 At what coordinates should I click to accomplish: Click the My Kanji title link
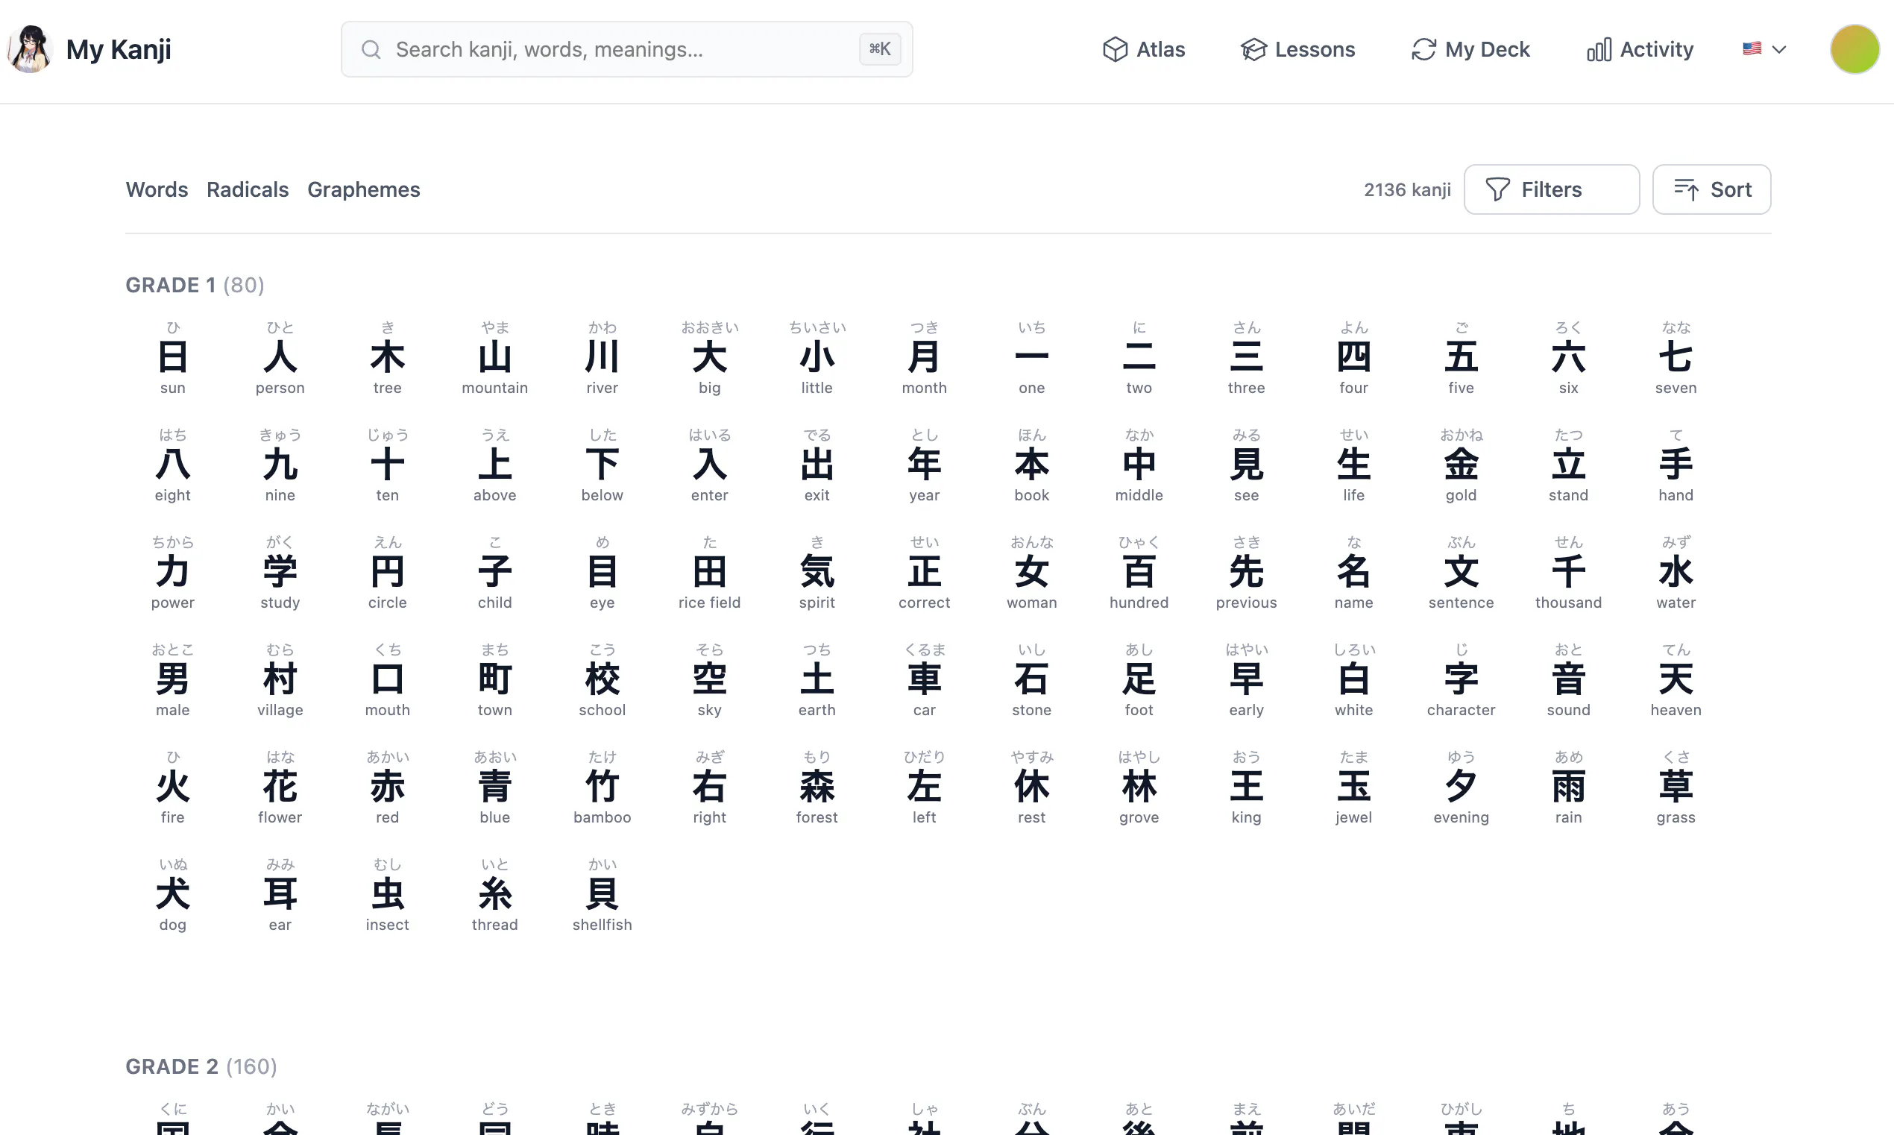[x=119, y=50]
